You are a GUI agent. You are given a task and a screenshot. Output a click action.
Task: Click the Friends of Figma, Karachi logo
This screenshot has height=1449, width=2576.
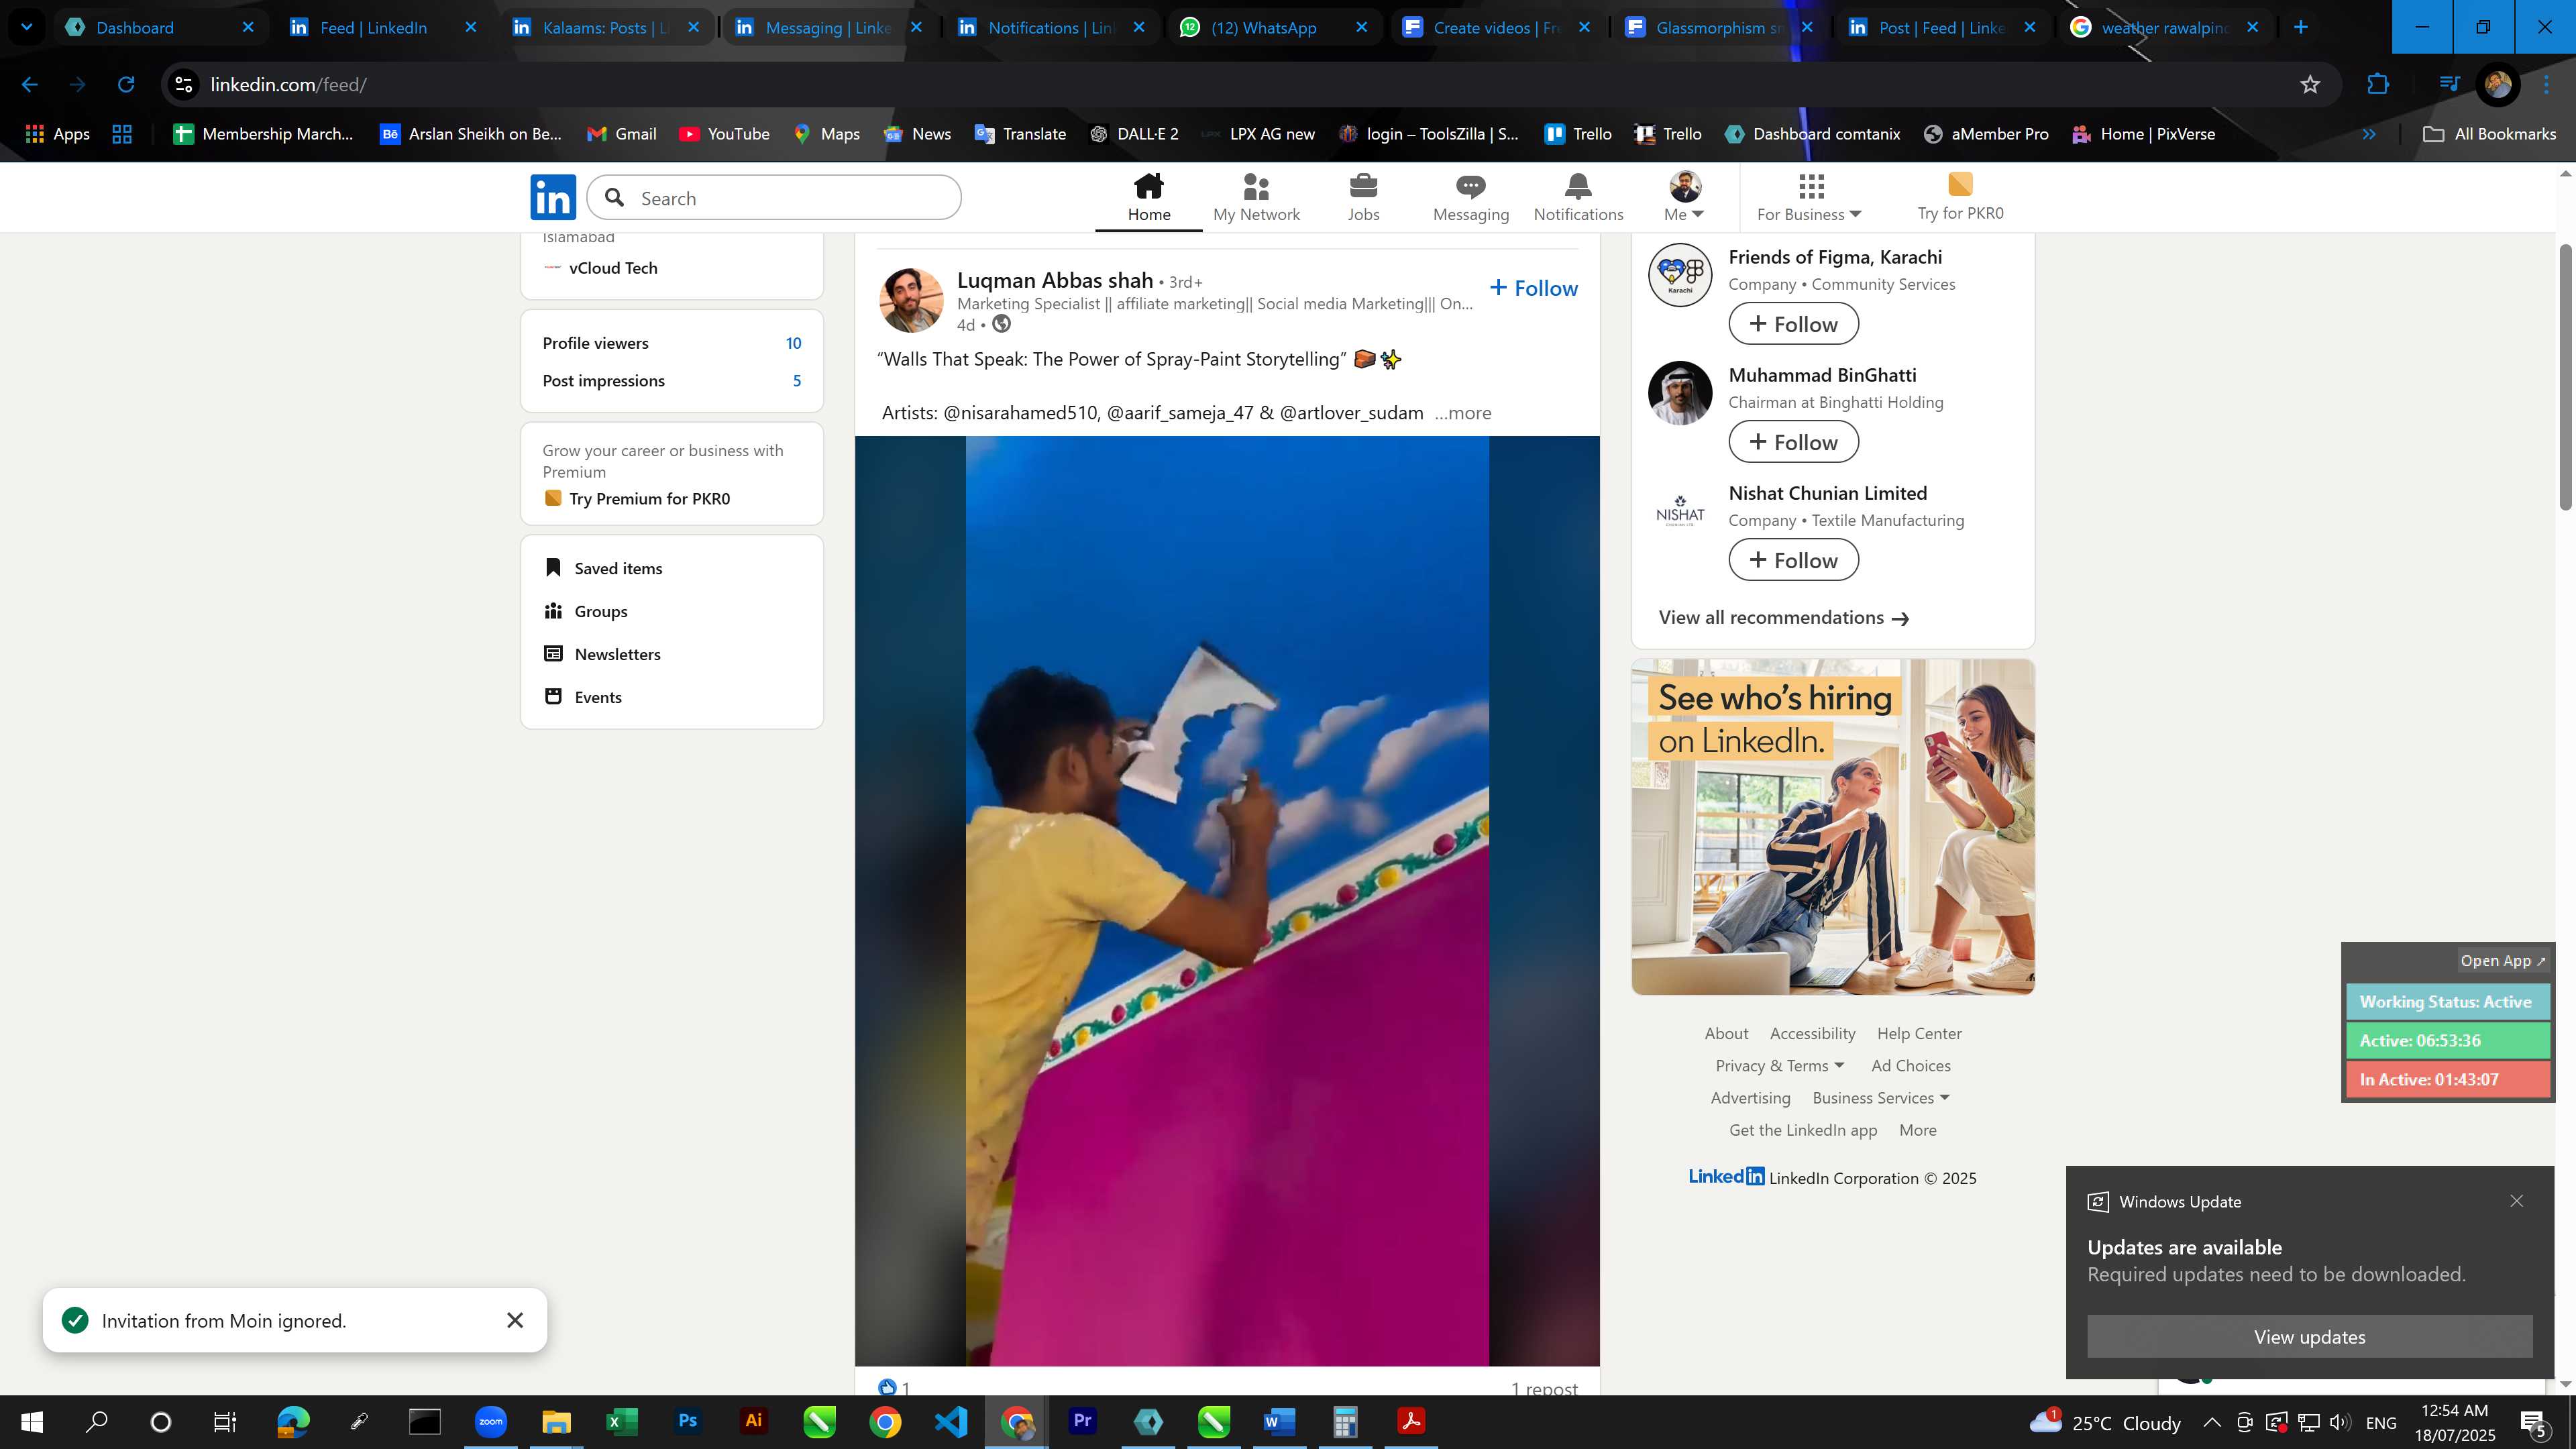click(1679, 275)
